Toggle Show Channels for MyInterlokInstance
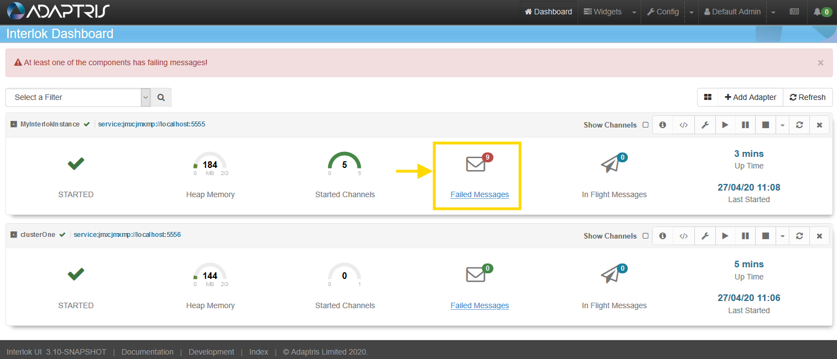 [x=645, y=125]
